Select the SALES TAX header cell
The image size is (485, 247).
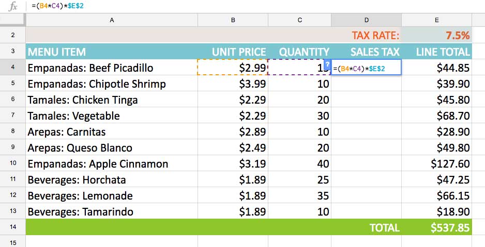pyautogui.click(x=366, y=52)
